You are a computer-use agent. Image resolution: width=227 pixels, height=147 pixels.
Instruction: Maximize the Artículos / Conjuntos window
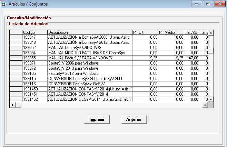(x=208, y=4)
